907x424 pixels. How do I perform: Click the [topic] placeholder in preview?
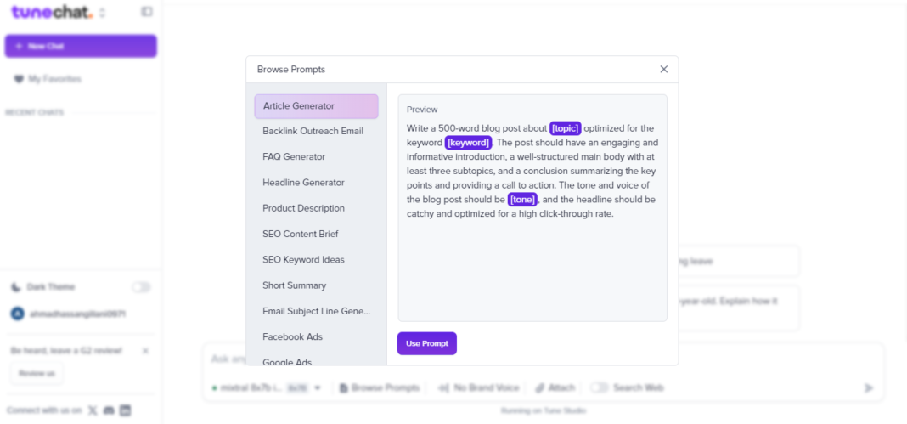[x=565, y=128]
